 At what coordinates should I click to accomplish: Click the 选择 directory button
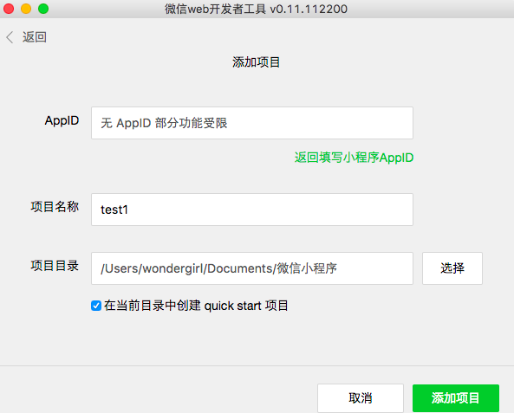[452, 268]
